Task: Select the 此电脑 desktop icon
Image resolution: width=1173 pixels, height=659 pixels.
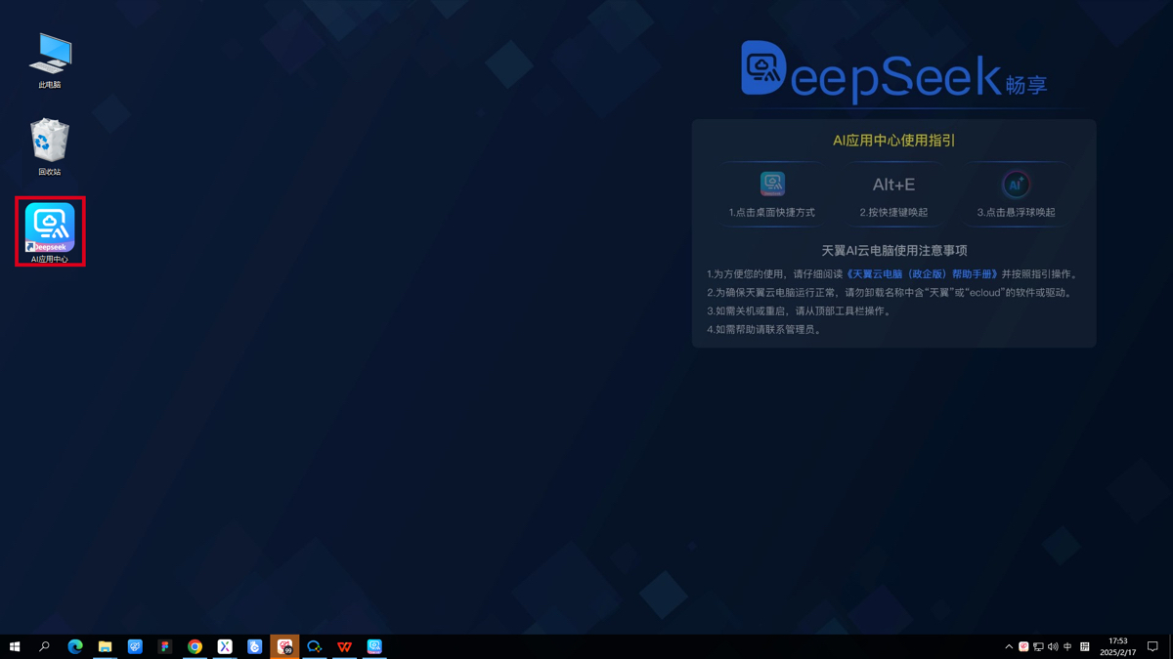Action: [50, 61]
